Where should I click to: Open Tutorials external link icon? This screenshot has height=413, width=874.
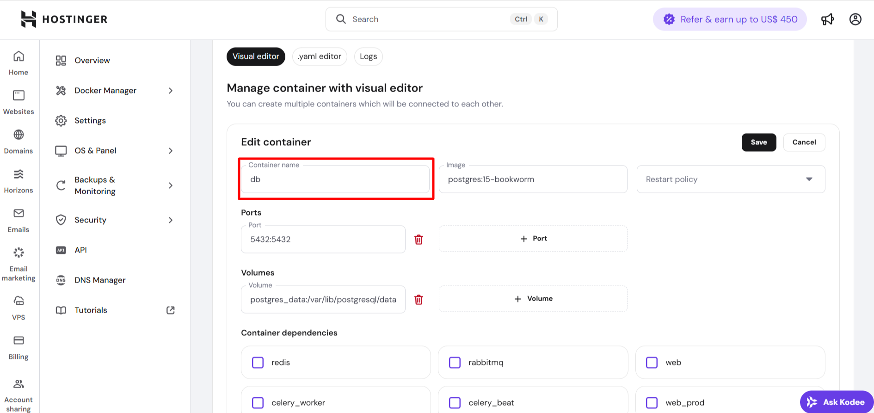click(171, 310)
